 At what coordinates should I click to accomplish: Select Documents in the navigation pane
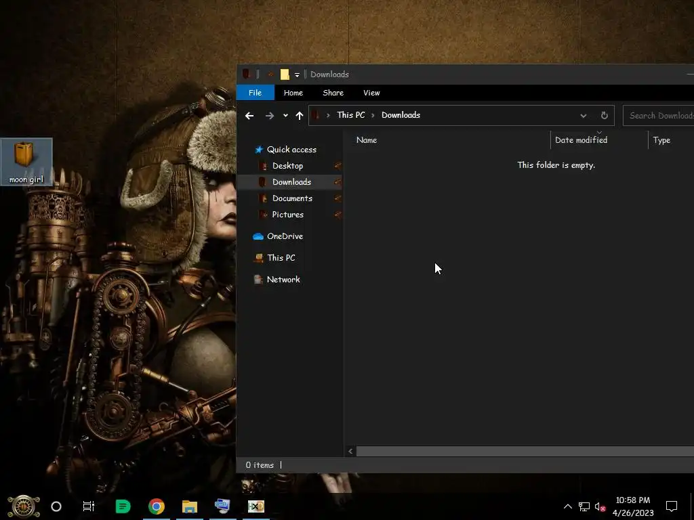292,198
